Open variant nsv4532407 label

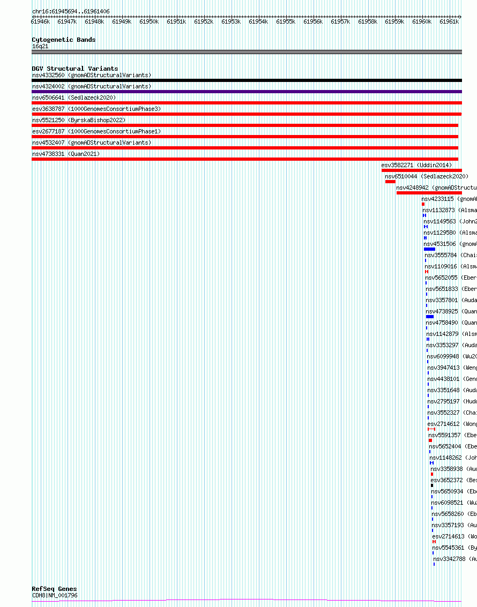coord(92,143)
